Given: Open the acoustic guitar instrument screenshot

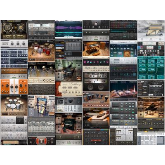Looking at the screenshot, I should (96, 118).
